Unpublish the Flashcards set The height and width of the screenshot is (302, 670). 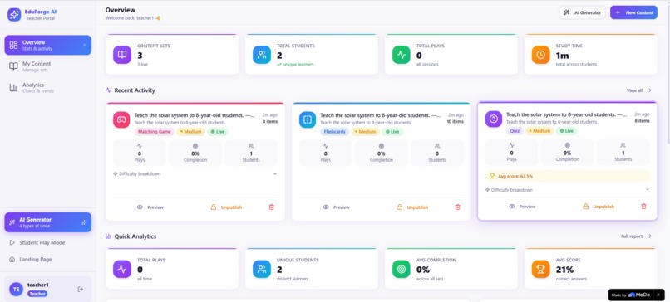pos(412,207)
